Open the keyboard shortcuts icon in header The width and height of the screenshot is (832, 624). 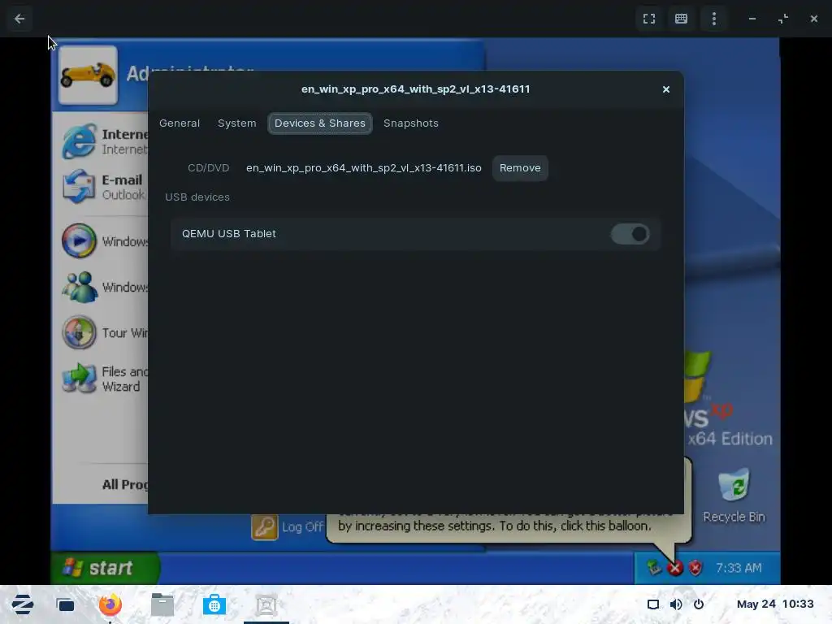(x=682, y=19)
